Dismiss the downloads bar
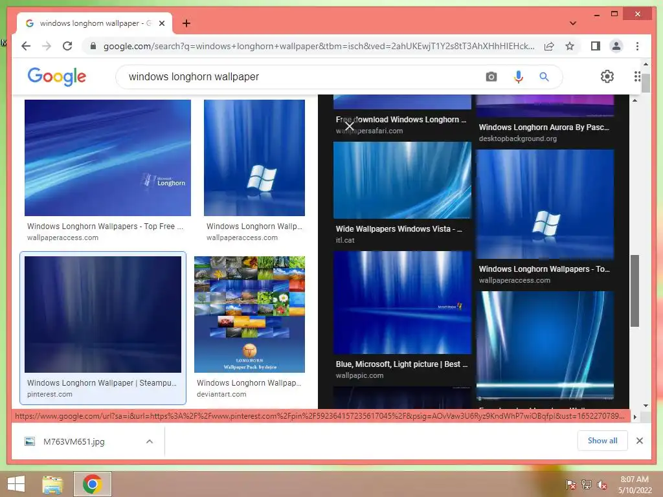Viewport: 663px width, 497px height. (x=639, y=441)
